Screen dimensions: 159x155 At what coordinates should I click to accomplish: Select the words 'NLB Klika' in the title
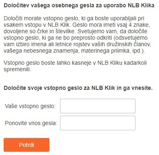pos(141,5)
